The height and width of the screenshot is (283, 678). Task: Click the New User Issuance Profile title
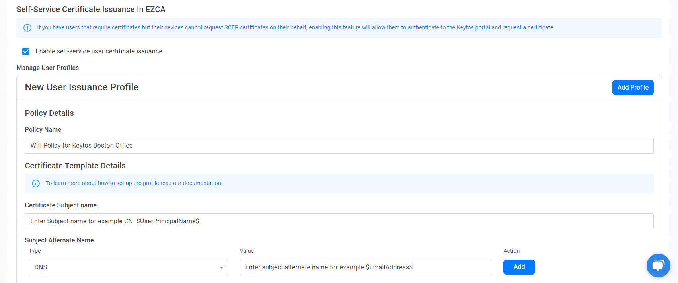(x=82, y=87)
